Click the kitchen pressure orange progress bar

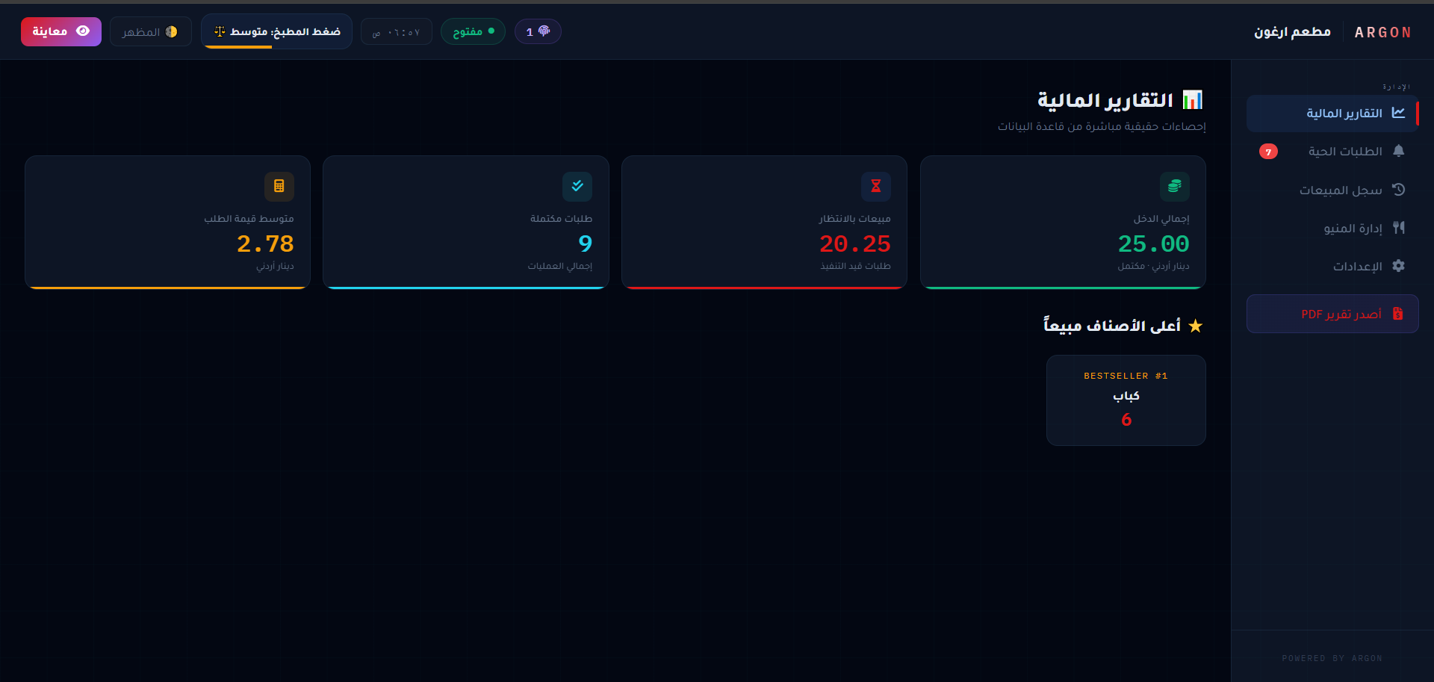[x=238, y=47]
